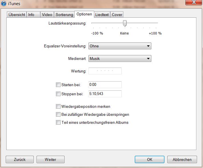Click the +100 % volume label

155,33
